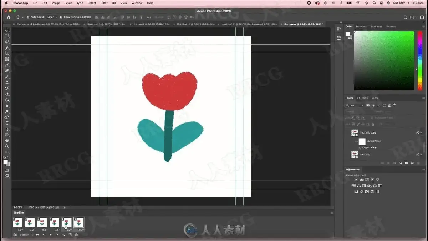The width and height of the screenshot is (428, 241).
Task: Click the foreground color swatch in toolbar
Action: click(x=5, y=162)
